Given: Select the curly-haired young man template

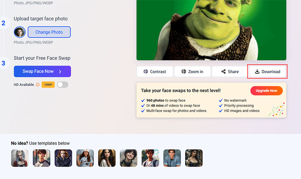Looking at the screenshot, I should 41,158.
